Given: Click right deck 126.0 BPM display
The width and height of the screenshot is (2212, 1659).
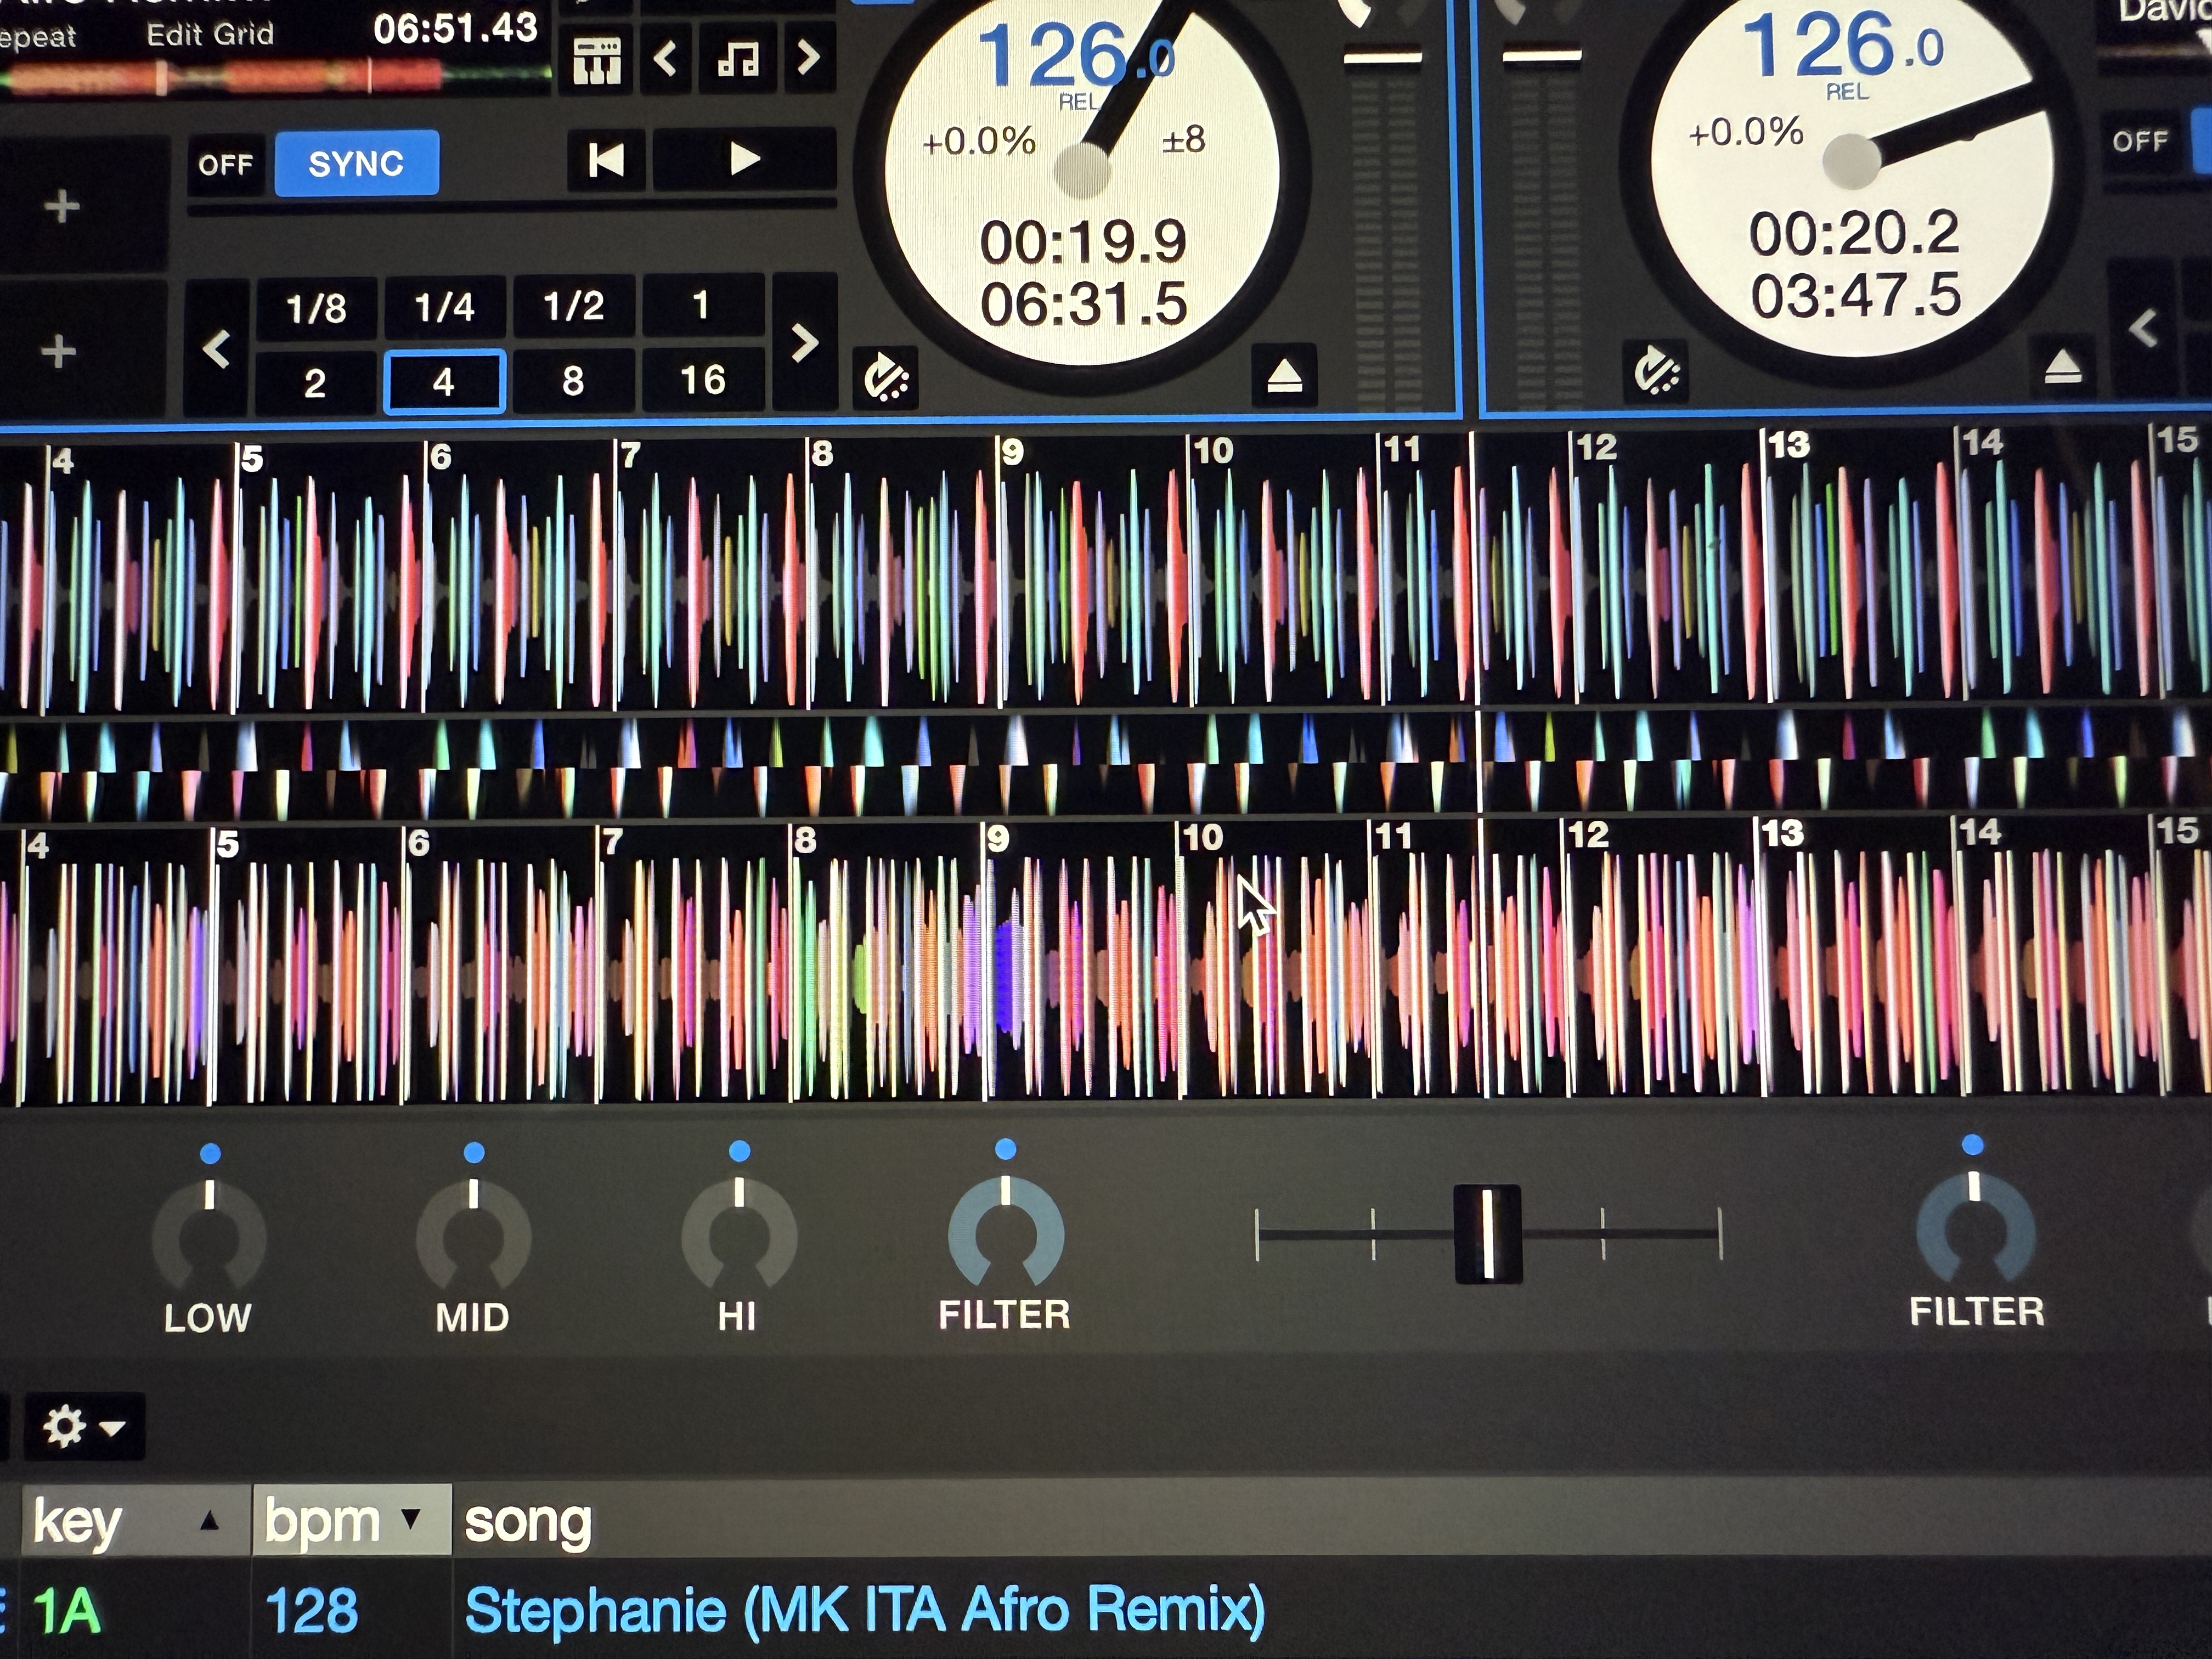Looking at the screenshot, I should pos(1842,46).
